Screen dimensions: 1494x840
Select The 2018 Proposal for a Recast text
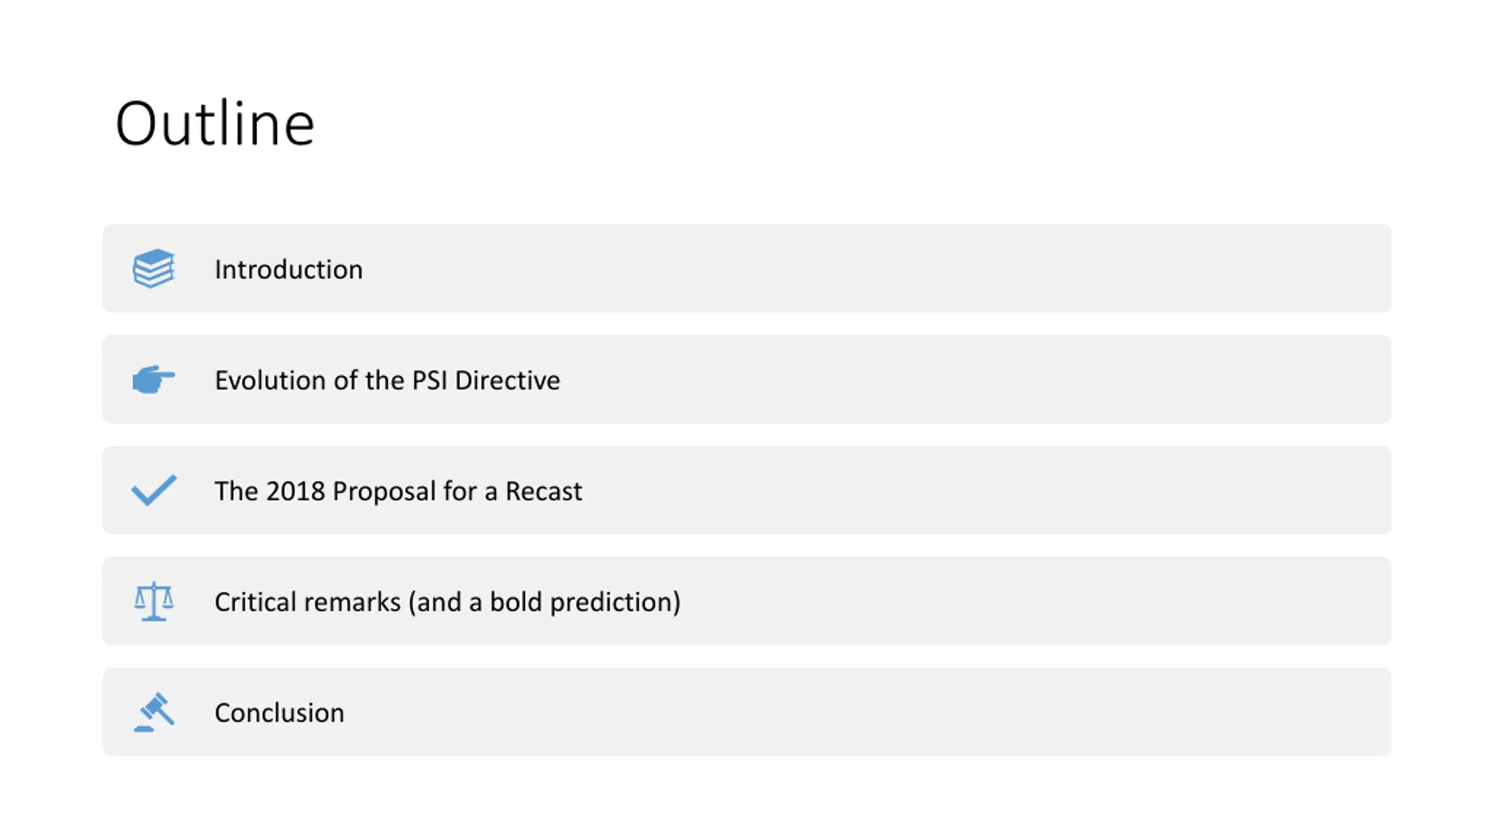(398, 491)
